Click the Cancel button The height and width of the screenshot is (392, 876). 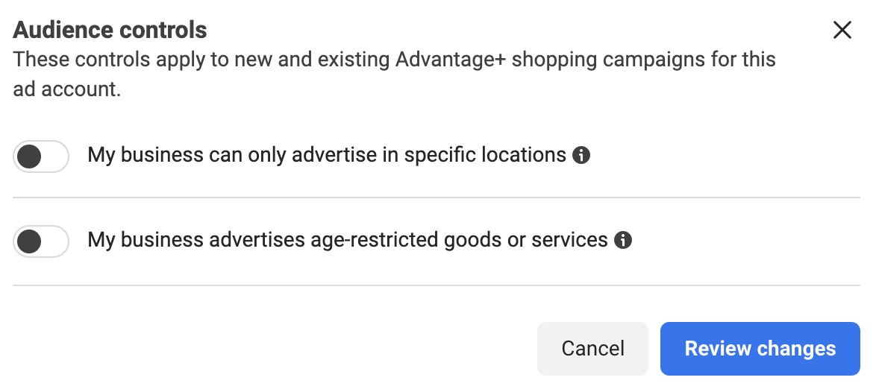point(592,349)
